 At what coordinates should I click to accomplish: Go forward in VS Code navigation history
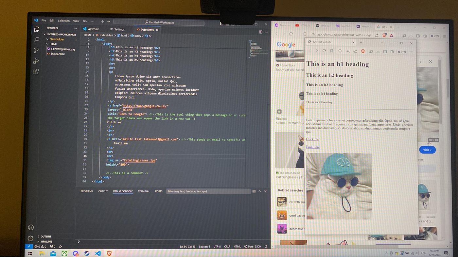pyautogui.click(x=109, y=22)
